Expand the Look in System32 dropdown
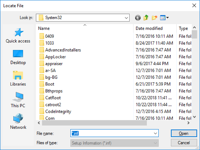This screenshot has width=200, height=150. pyautogui.click(x=126, y=18)
